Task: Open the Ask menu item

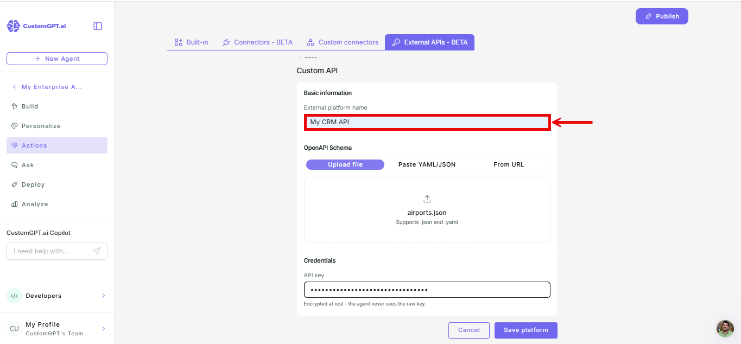Action: [x=57, y=165]
